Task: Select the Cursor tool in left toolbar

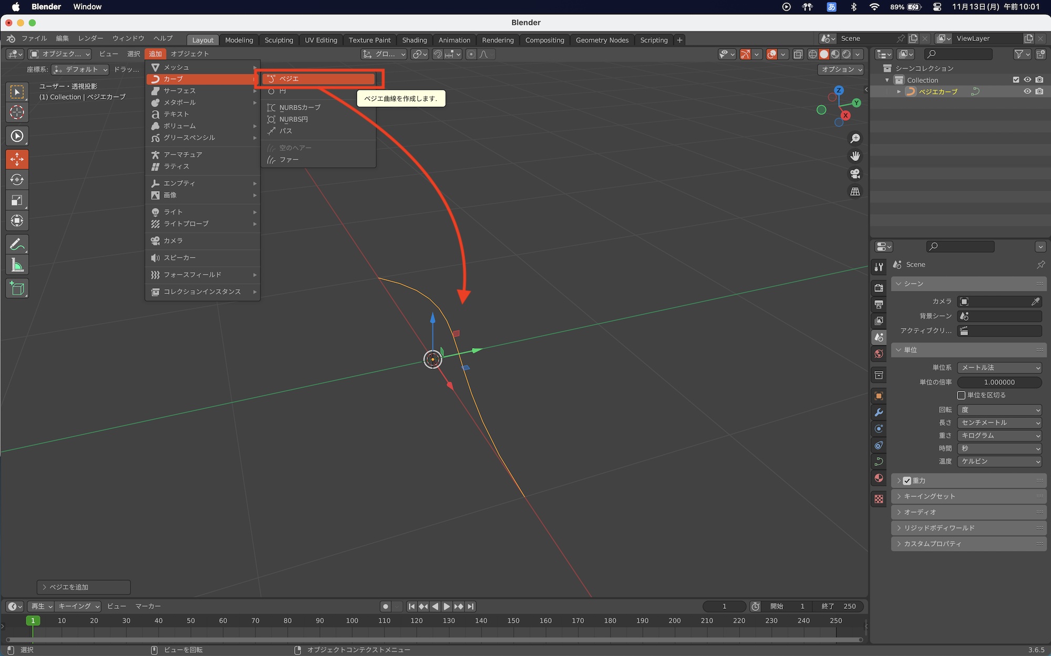Action: point(17,112)
